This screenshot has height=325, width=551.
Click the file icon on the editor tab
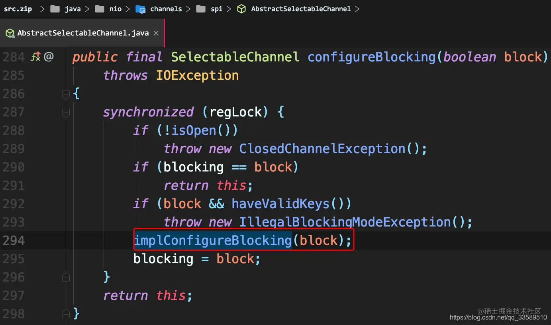[x=10, y=33]
